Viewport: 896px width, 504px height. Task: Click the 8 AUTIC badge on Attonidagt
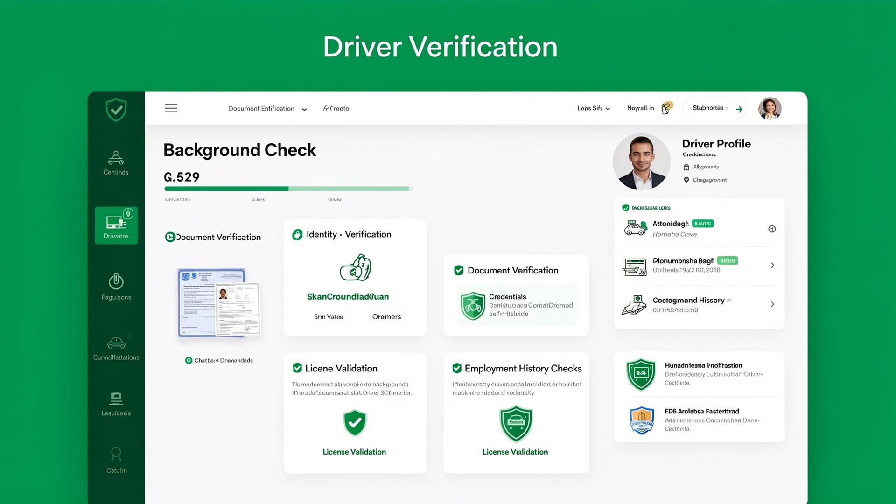click(703, 224)
